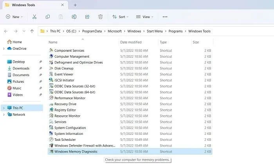The image size is (274, 167).
Task: Open the See more ellipsis menu
Action: [x=165, y=17]
